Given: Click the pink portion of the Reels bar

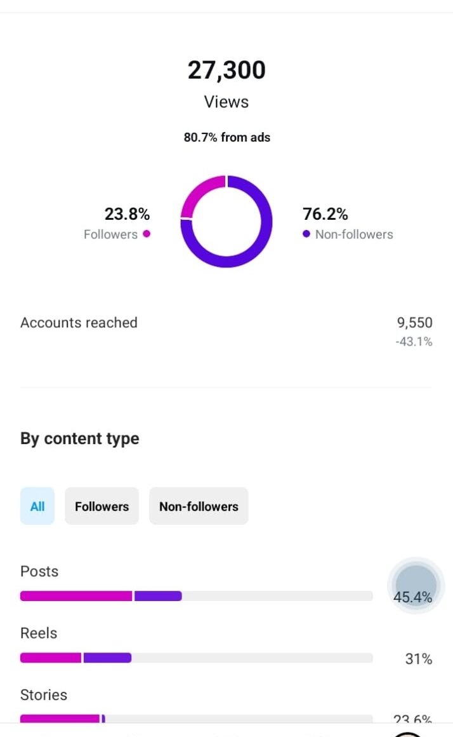Looking at the screenshot, I should (x=51, y=658).
